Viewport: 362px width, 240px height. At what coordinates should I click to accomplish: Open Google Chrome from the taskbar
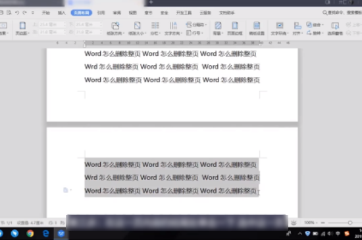[x=30, y=233]
